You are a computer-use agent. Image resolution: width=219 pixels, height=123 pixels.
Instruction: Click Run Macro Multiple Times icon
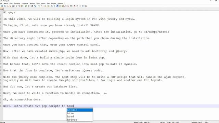coord(83,6)
